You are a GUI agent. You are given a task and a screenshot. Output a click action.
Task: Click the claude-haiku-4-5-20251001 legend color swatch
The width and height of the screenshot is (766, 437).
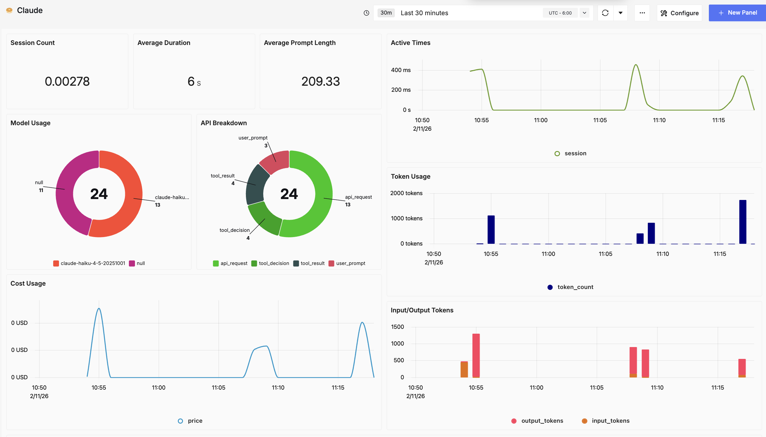point(56,263)
